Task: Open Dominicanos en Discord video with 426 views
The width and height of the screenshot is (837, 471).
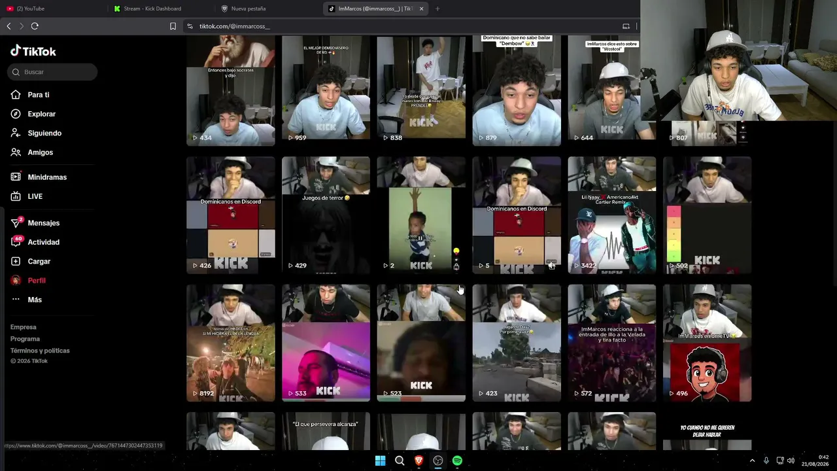Action: point(231,215)
